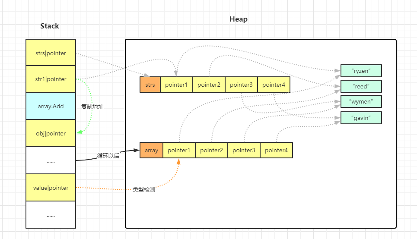Image resolution: width=417 pixels, height=239 pixels.
Task: Click the "ryzen" string box
Action: tap(361, 71)
